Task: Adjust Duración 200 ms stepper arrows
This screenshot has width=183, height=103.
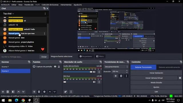Action: 127,71
